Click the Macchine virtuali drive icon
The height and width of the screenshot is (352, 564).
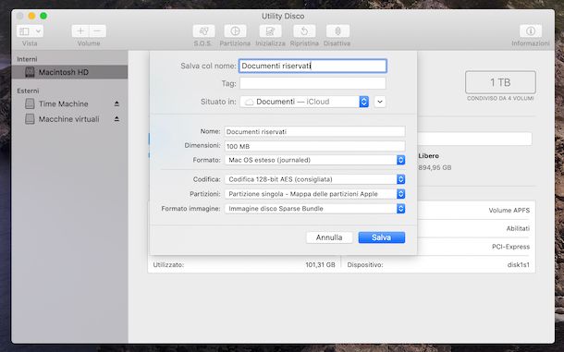[30, 119]
